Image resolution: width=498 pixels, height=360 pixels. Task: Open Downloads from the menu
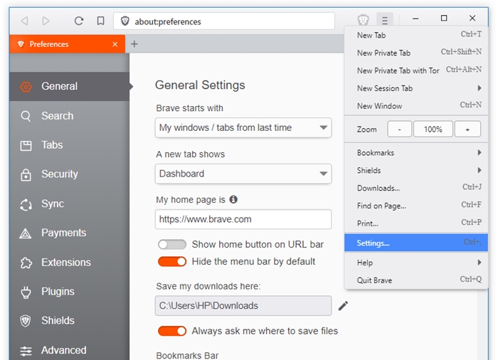[416, 188]
